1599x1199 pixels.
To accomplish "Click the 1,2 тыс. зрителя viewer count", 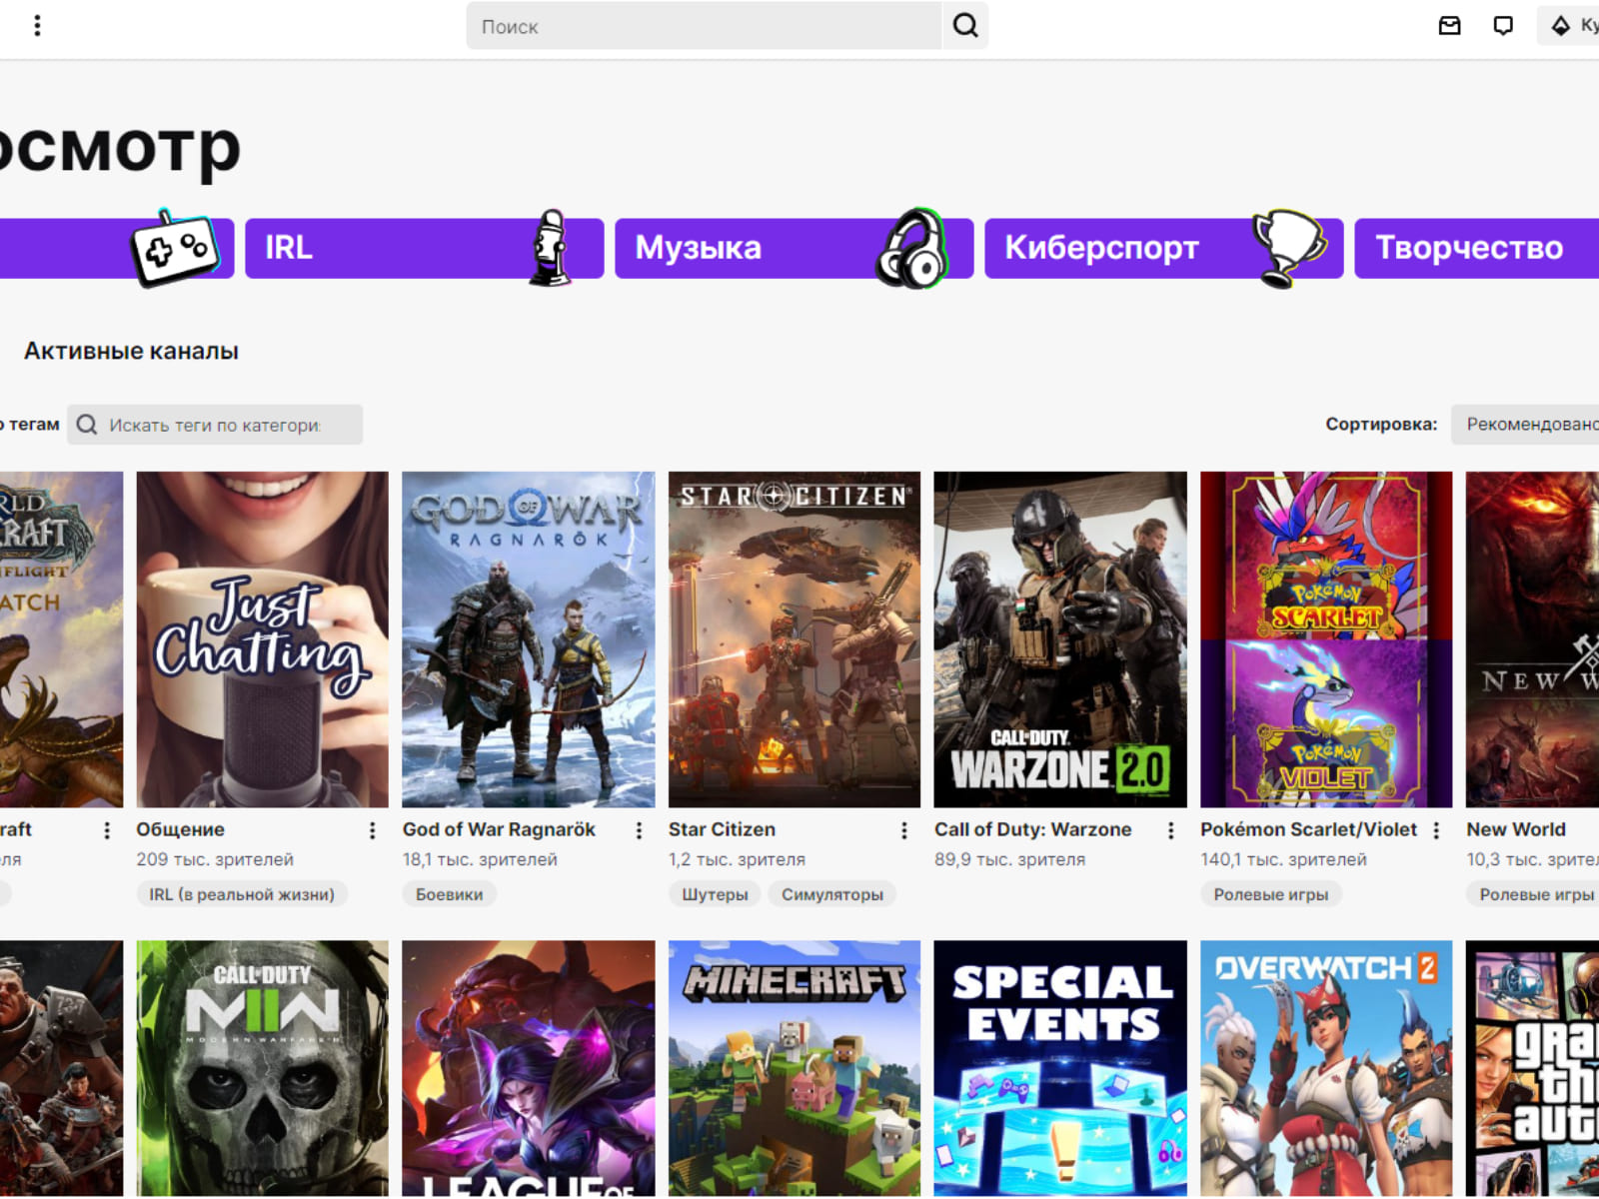I will (737, 859).
